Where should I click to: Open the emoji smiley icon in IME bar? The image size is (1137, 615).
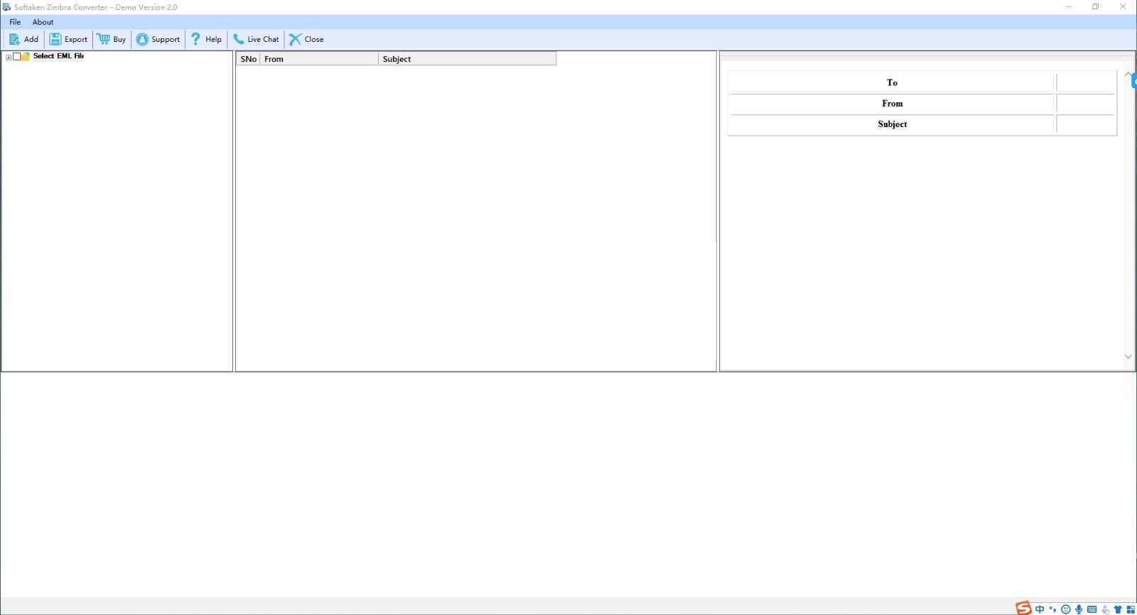pos(1065,609)
